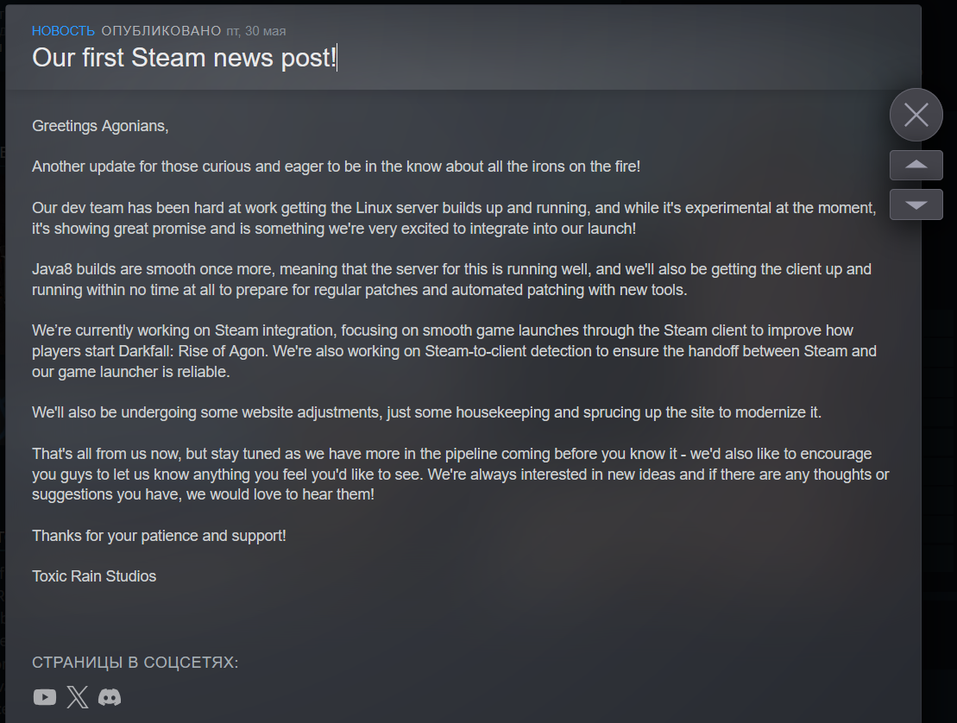Click the ОПУБЛИКОВАНО label
957x723 pixels.
pyautogui.click(x=161, y=30)
